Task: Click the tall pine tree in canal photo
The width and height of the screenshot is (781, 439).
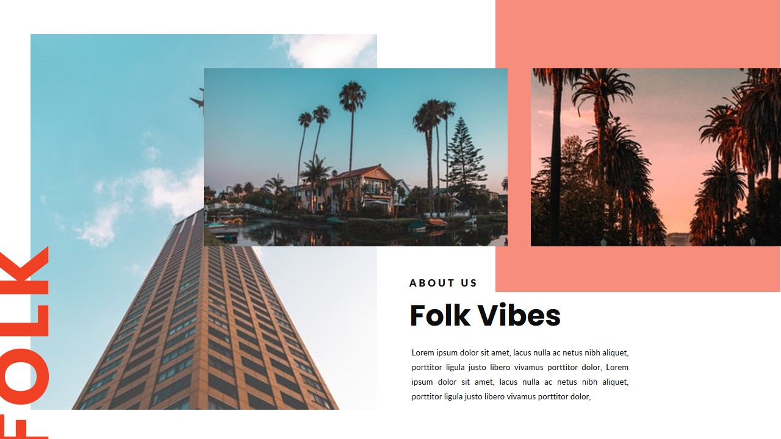Action: click(x=466, y=163)
